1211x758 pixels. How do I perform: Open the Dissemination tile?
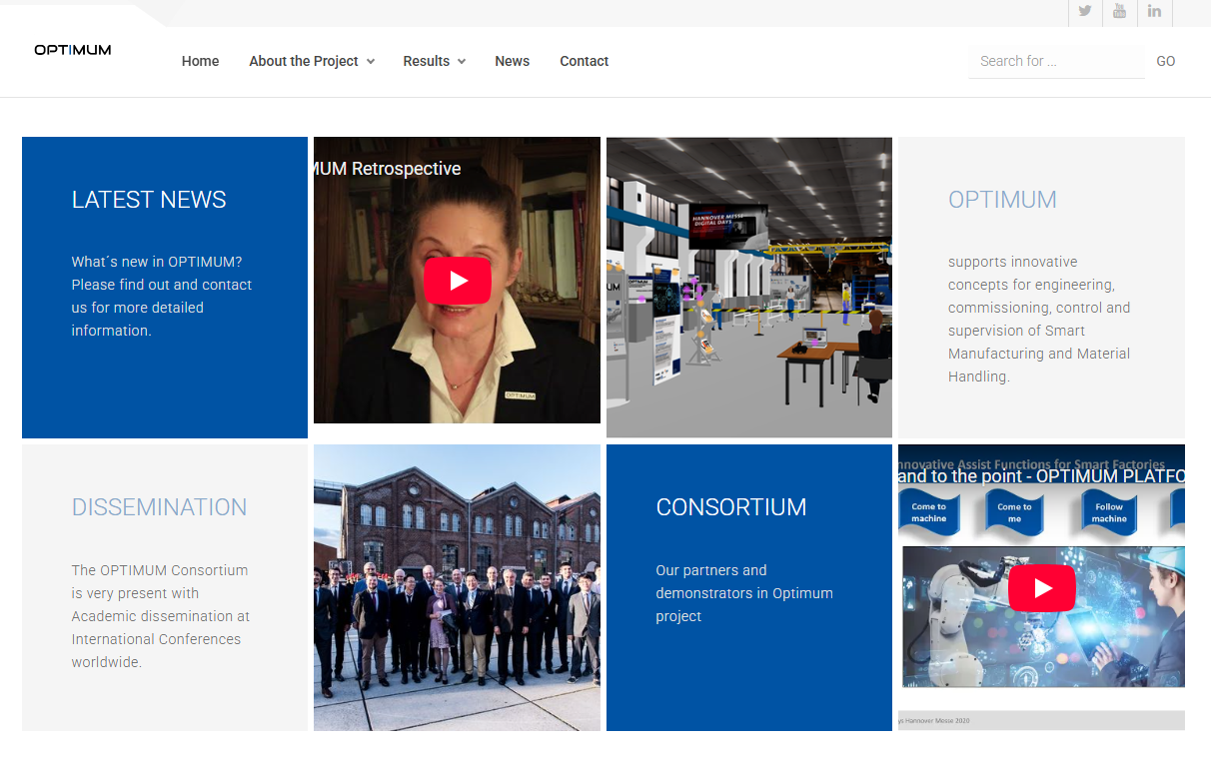(x=165, y=587)
